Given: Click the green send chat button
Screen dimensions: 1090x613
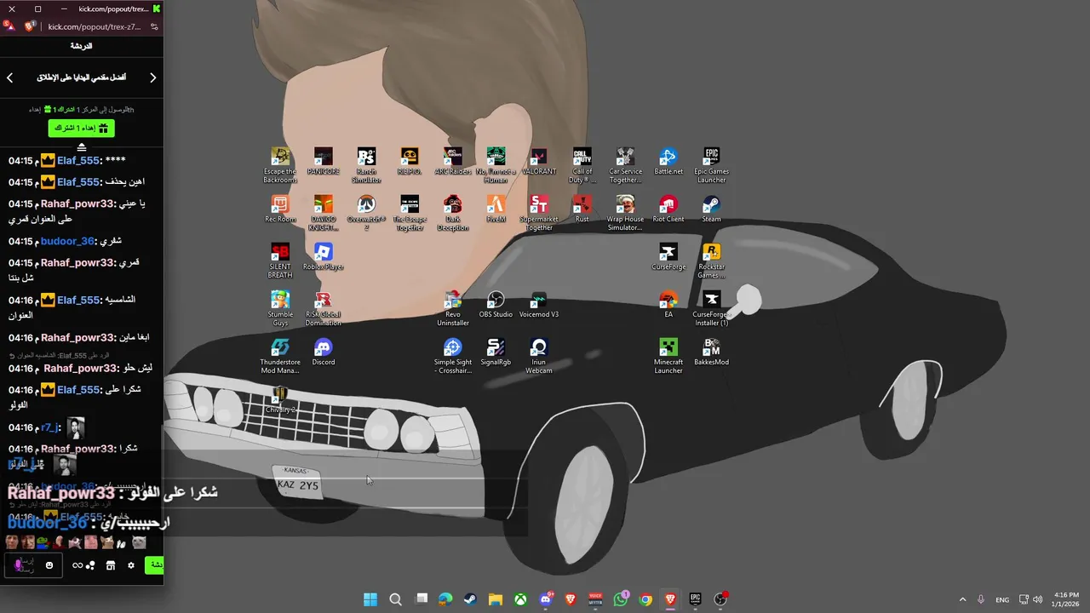Looking at the screenshot, I should [154, 565].
